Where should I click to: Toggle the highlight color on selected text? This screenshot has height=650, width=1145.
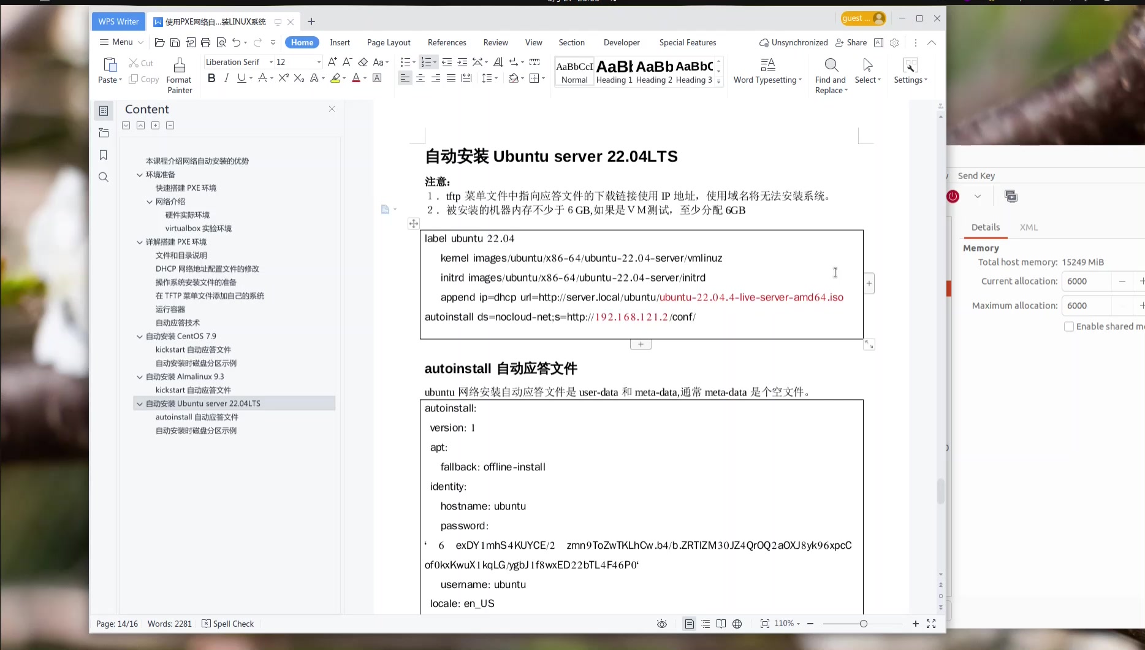tap(336, 78)
